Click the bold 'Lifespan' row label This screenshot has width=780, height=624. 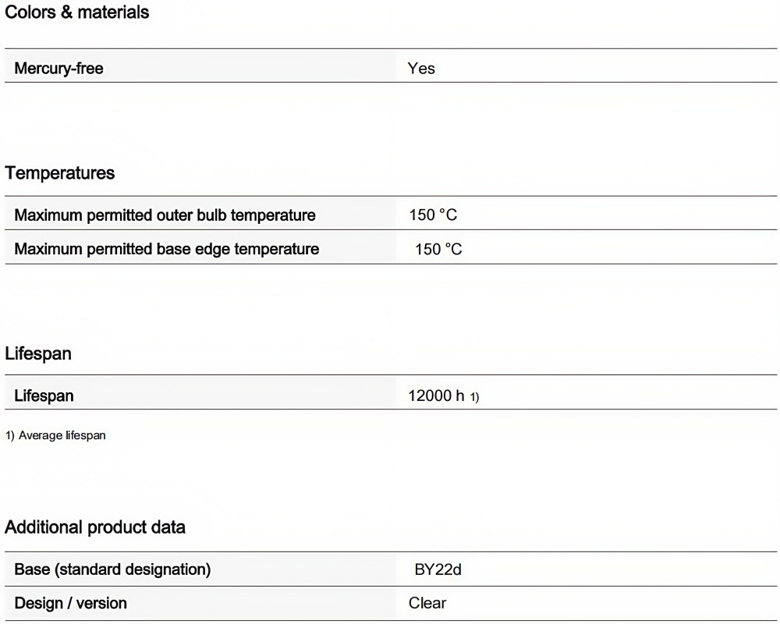pos(44,396)
